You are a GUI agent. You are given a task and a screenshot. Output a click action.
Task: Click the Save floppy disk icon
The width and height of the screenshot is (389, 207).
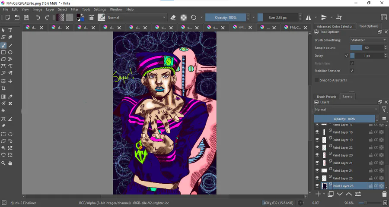point(26,17)
